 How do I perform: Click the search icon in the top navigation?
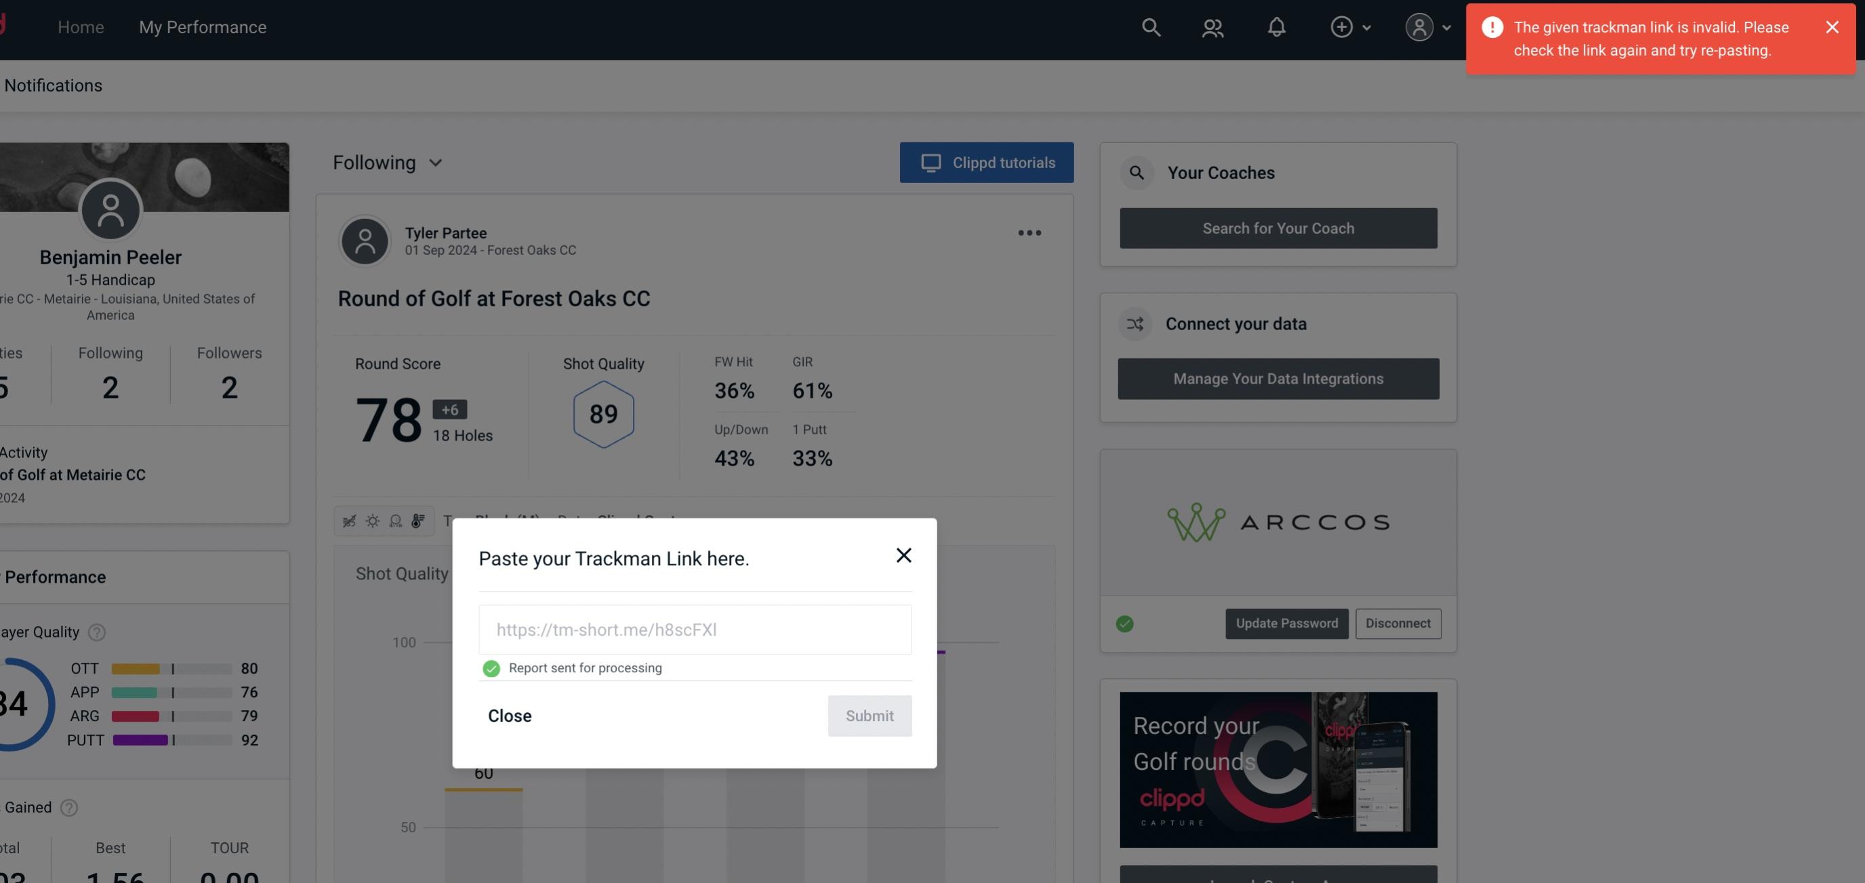(1150, 25)
